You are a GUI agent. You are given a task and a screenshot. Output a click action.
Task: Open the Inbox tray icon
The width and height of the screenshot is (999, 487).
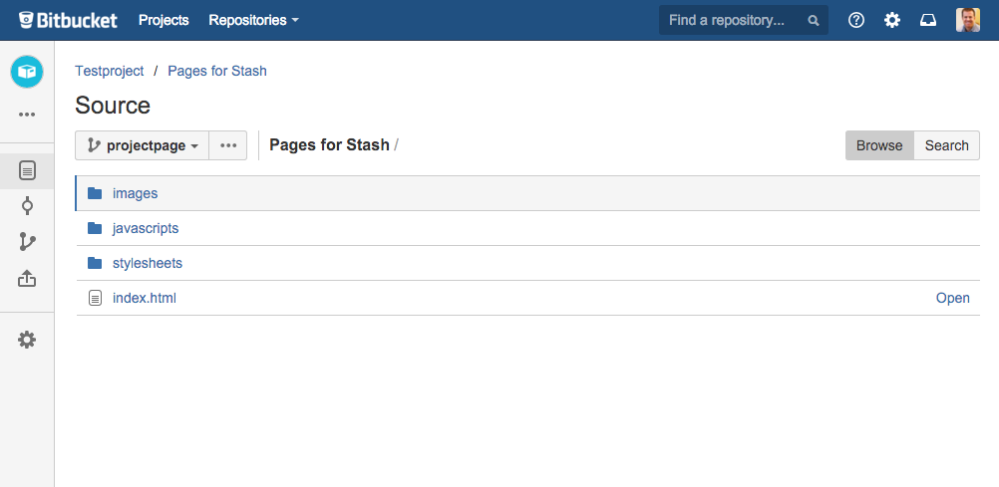point(928,20)
